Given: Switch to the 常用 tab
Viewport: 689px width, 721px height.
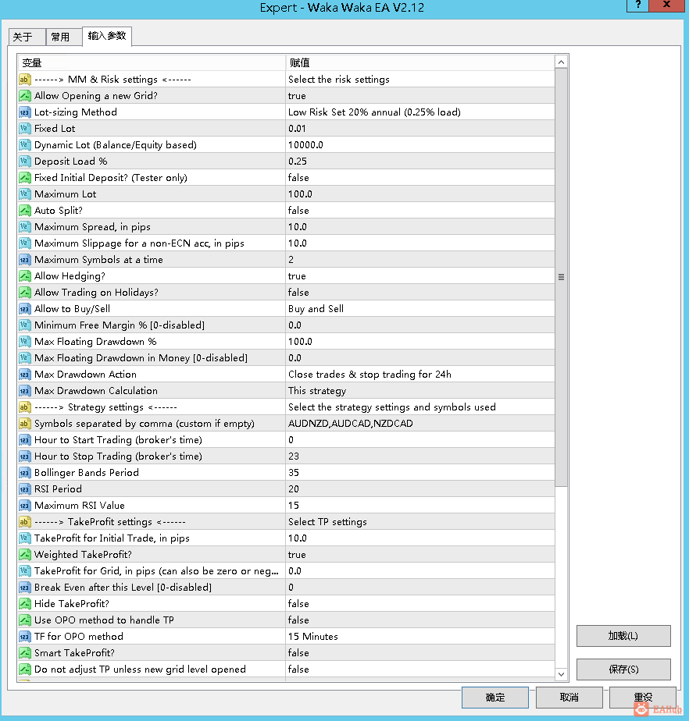Looking at the screenshot, I should 64,37.
